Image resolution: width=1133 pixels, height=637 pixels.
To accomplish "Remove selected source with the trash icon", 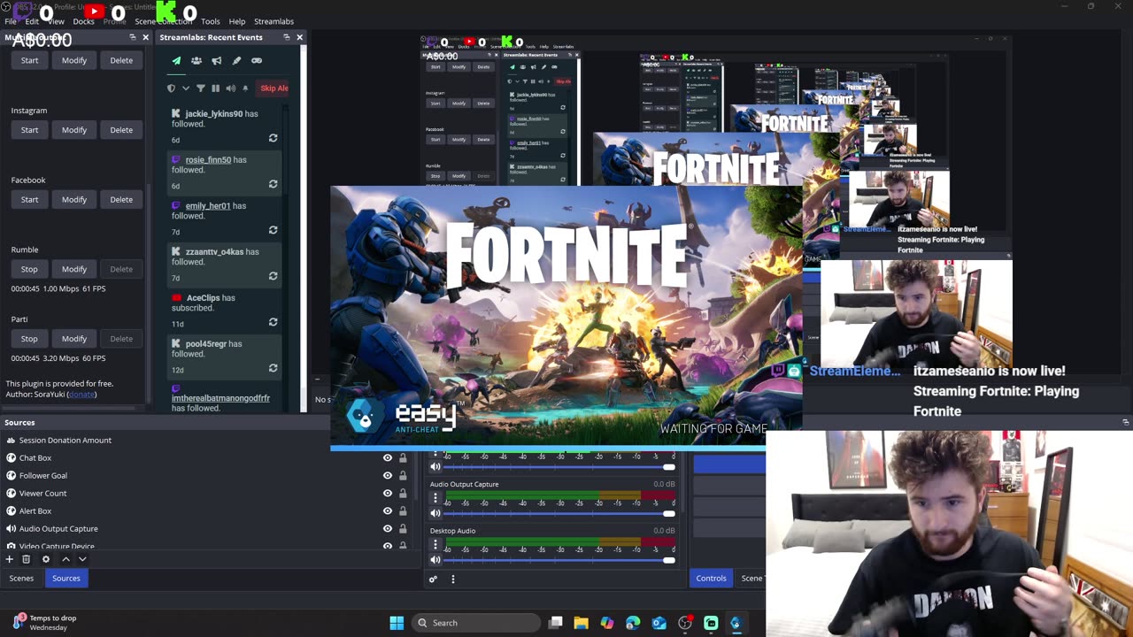I will point(27,559).
